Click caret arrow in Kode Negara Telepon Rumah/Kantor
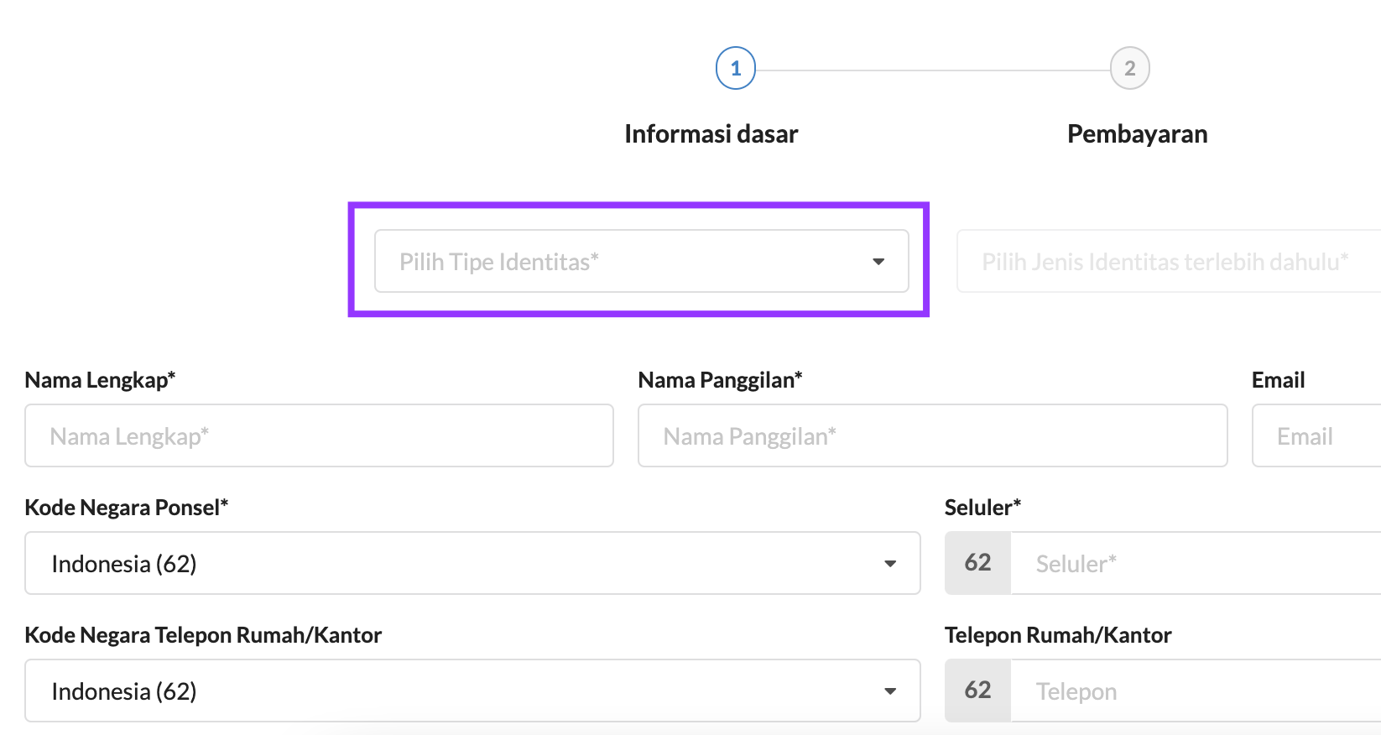Image resolution: width=1381 pixels, height=735 pixels. [x=890, y=691]
